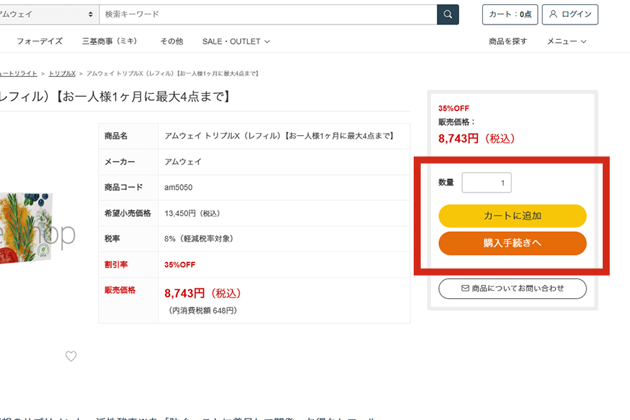Click the 数量 quantity input field

486,182
